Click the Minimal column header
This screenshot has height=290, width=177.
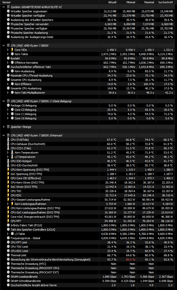(127, 2)
